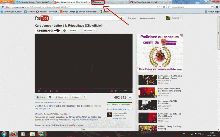Bookmark this page with the star icon
220x137 pixels.
point(158,7)
